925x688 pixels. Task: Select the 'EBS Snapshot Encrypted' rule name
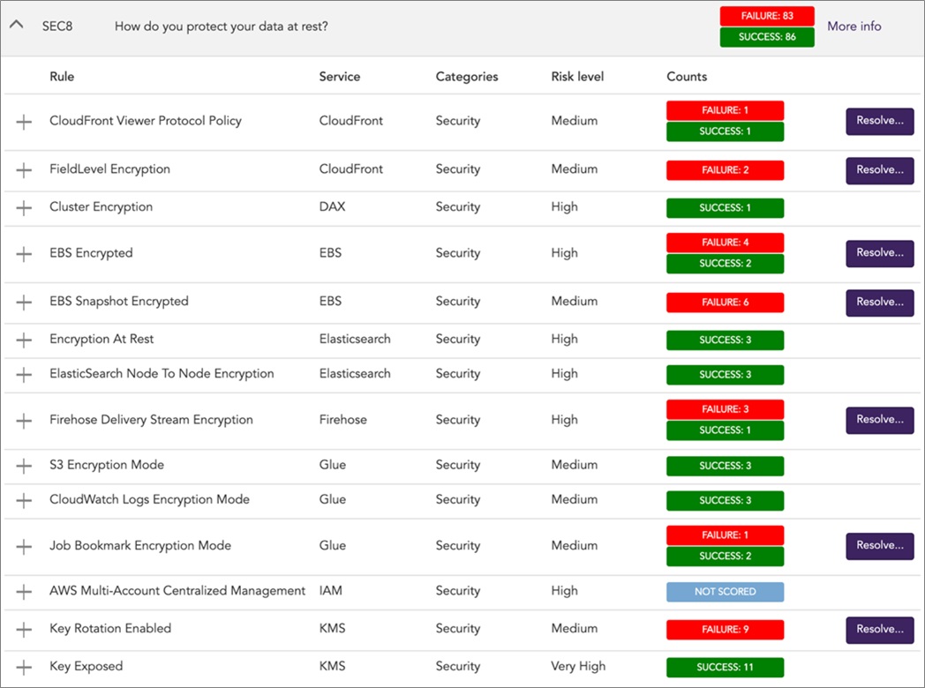click(x=119, y=302)
